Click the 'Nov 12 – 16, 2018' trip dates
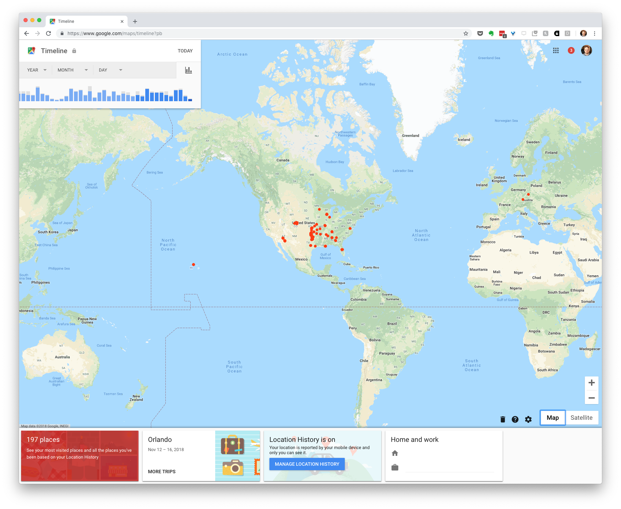621x509 pixels. [x=166, y=450]
